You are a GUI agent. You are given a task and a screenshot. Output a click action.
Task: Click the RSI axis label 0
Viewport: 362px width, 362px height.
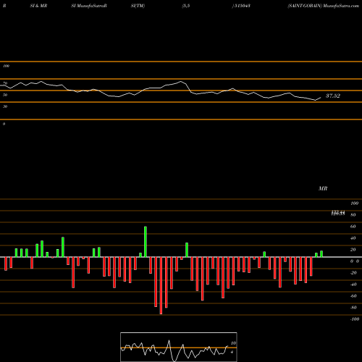click(4, 124)
